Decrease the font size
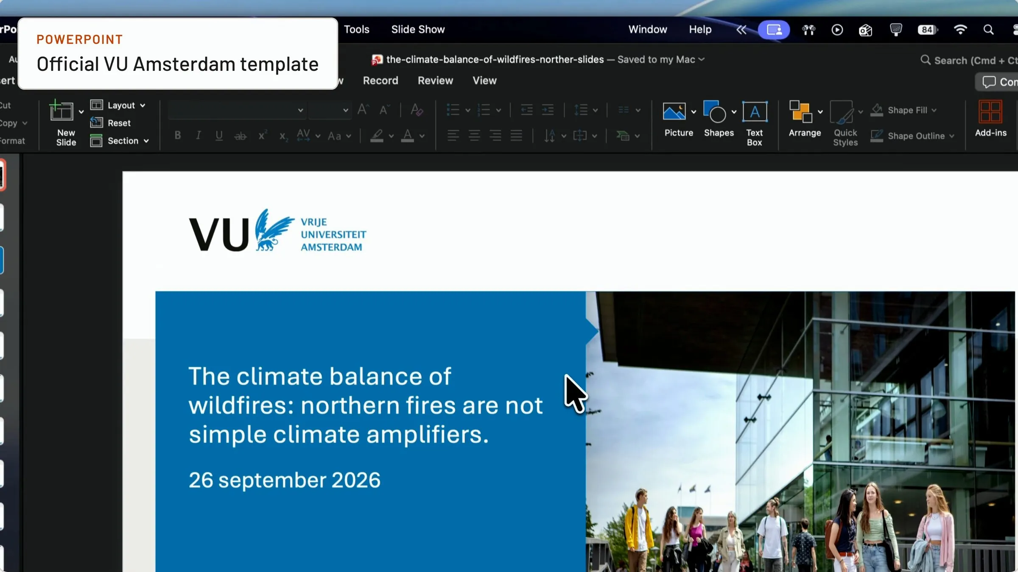 coord(384,110)
